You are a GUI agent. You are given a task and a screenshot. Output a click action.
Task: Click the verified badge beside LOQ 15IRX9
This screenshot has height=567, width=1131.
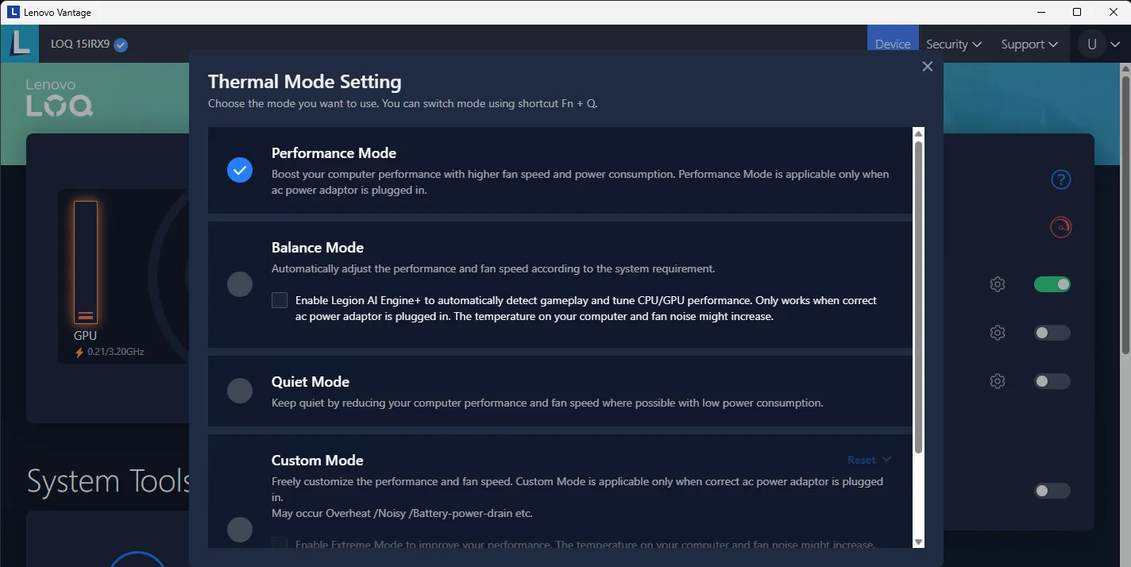coord(121,45)
